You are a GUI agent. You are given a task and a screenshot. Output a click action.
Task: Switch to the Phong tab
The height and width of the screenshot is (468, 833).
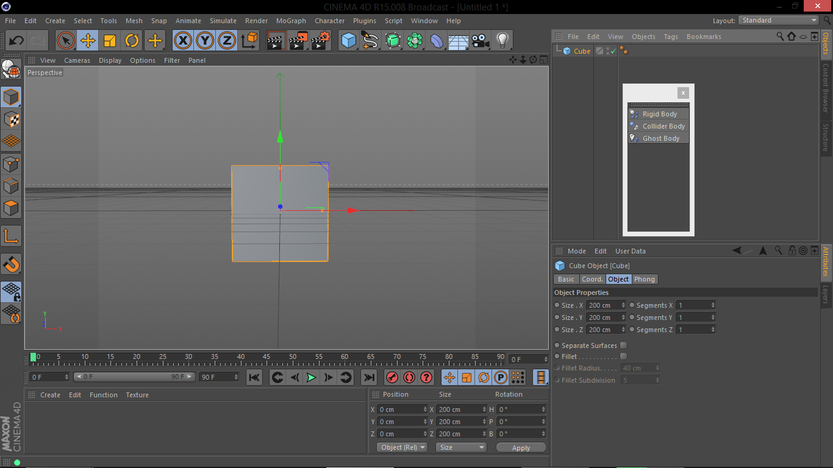click(x=644, y=279)
